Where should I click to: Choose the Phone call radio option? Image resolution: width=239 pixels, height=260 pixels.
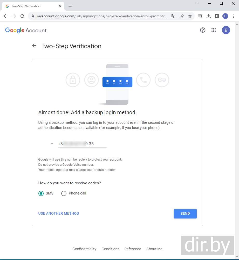point(64,193)
